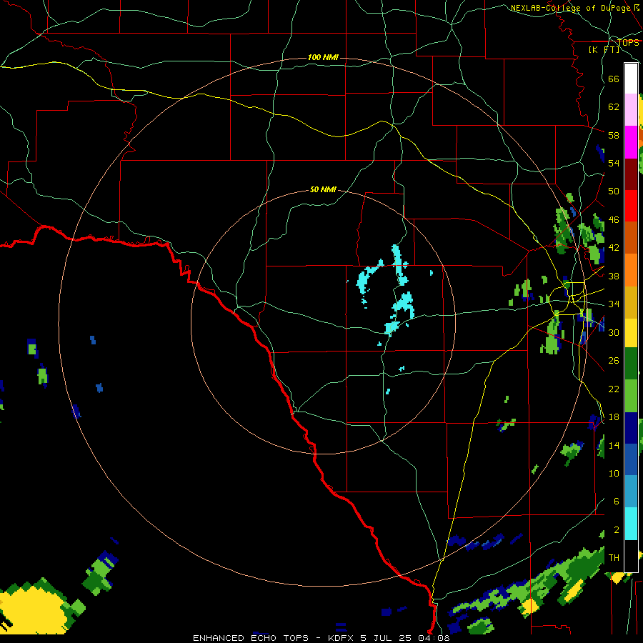Click the "04:08" time stamp
The width and height of the screenshot is (643, 643).
click(434, 638)
